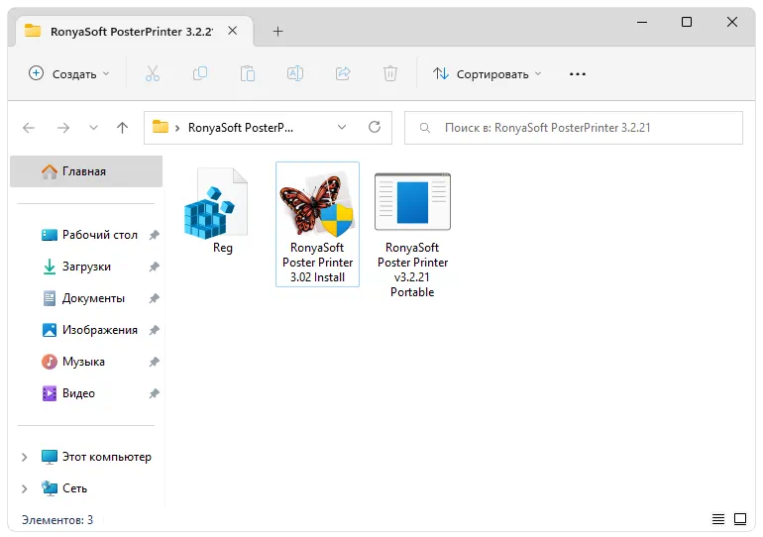This screenshot has height=537, width=763.
Task: Click the Rename icon in toolbar
Action: tap(295, 74)
